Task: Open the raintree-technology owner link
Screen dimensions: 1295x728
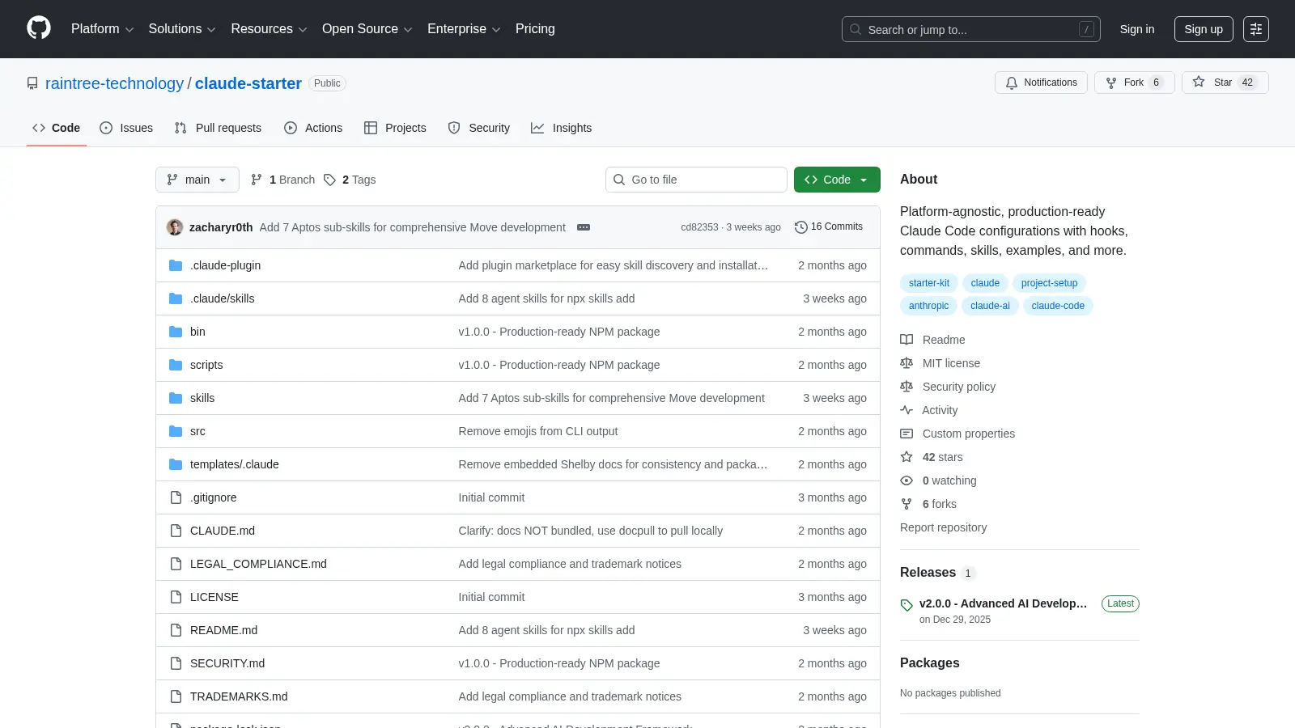Action: [114, 83]
